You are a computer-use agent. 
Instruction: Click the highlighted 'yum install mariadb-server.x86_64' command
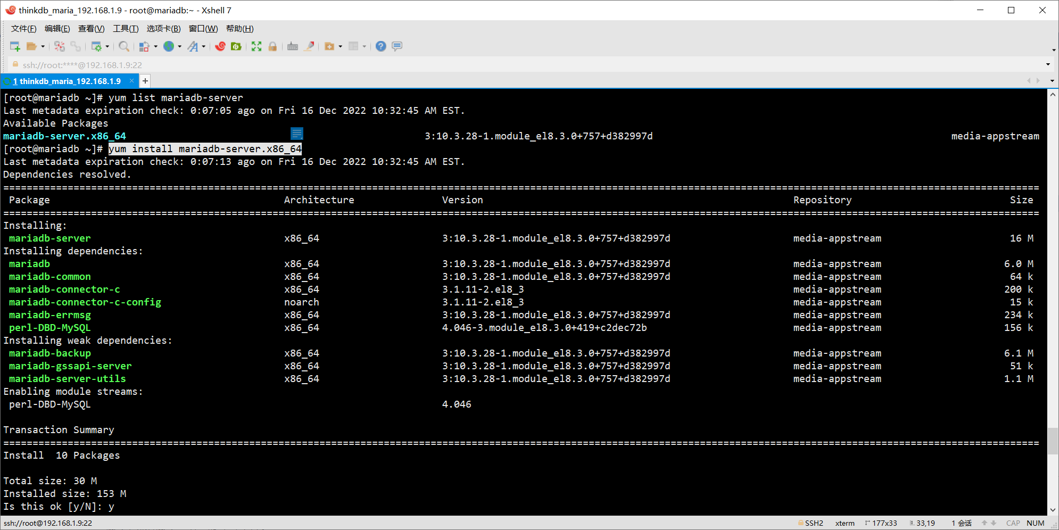[205, 149]
